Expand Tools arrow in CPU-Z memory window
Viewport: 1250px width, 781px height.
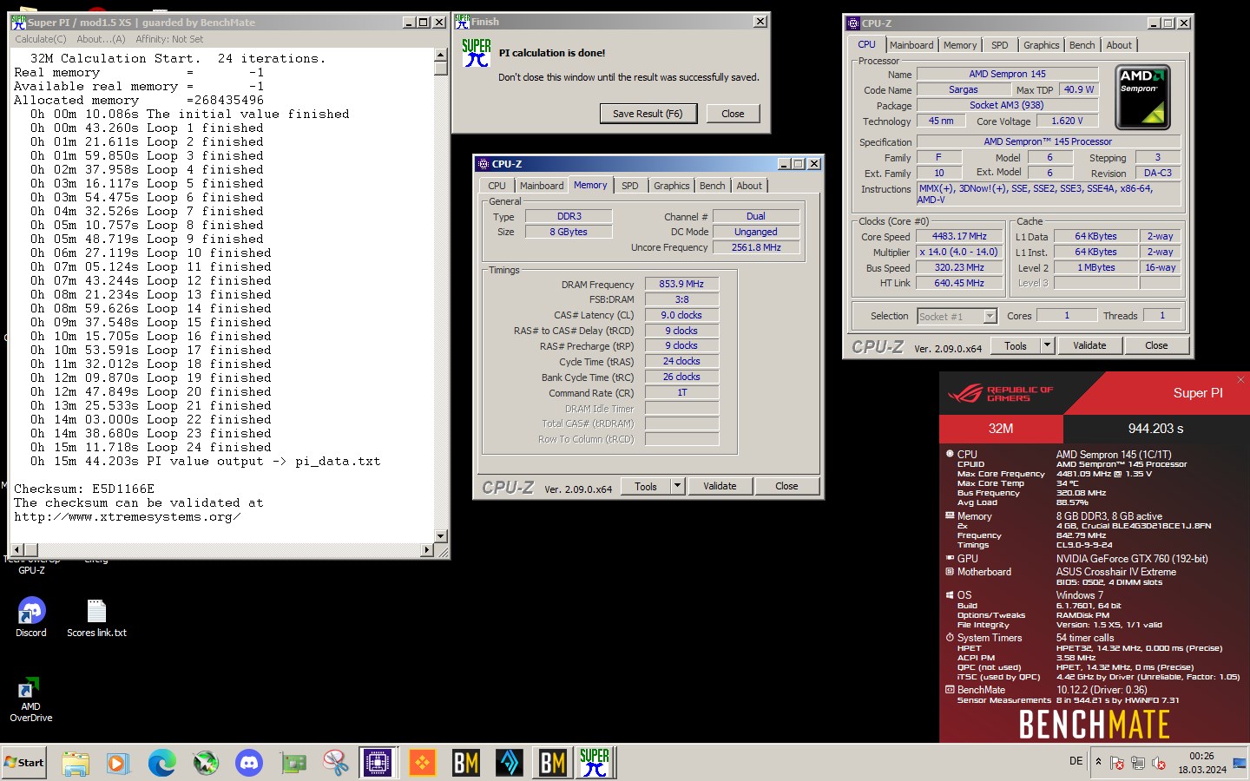tap(677, 486)
